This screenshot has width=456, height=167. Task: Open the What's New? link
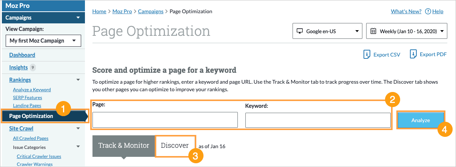(x=406, y=11)
